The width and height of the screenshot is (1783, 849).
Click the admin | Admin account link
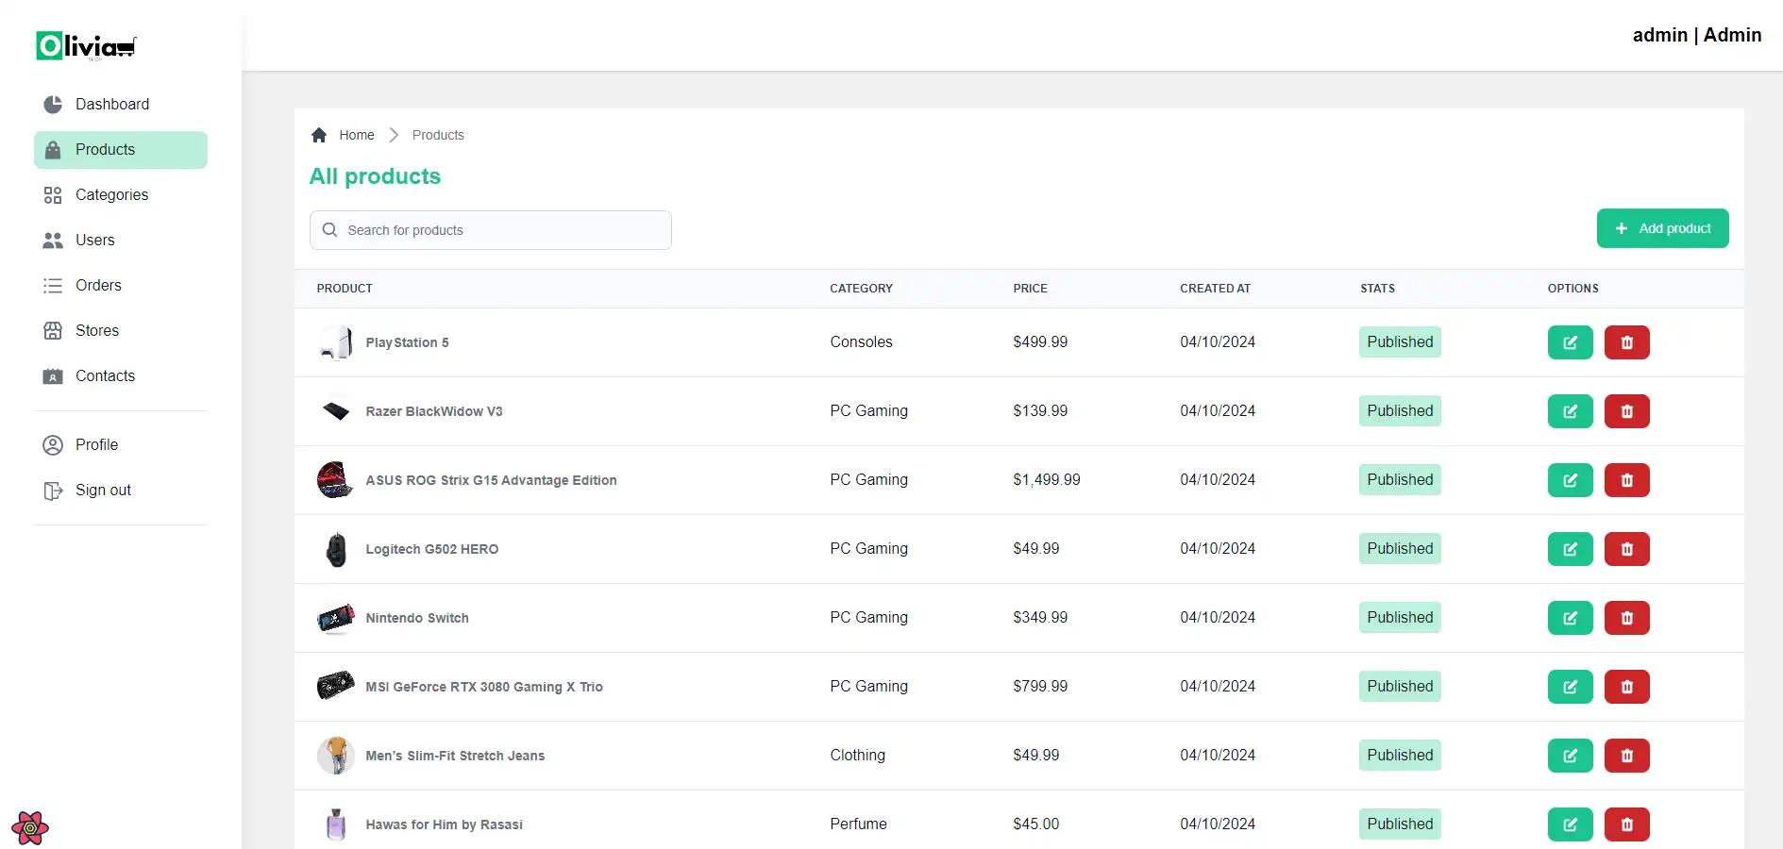[1696, 35]
